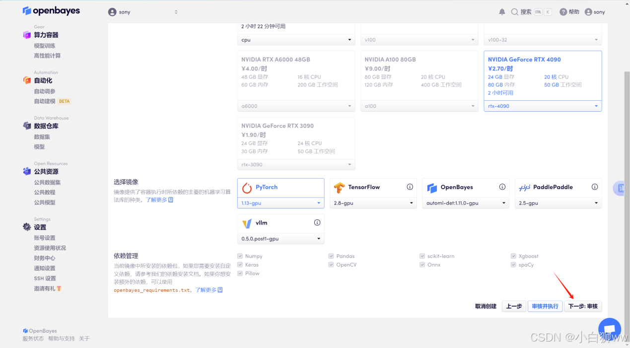The height and width of the screenshot is (348, 630).
Task: Click the 自动化 sidebar icon
Action: (27, 80)
